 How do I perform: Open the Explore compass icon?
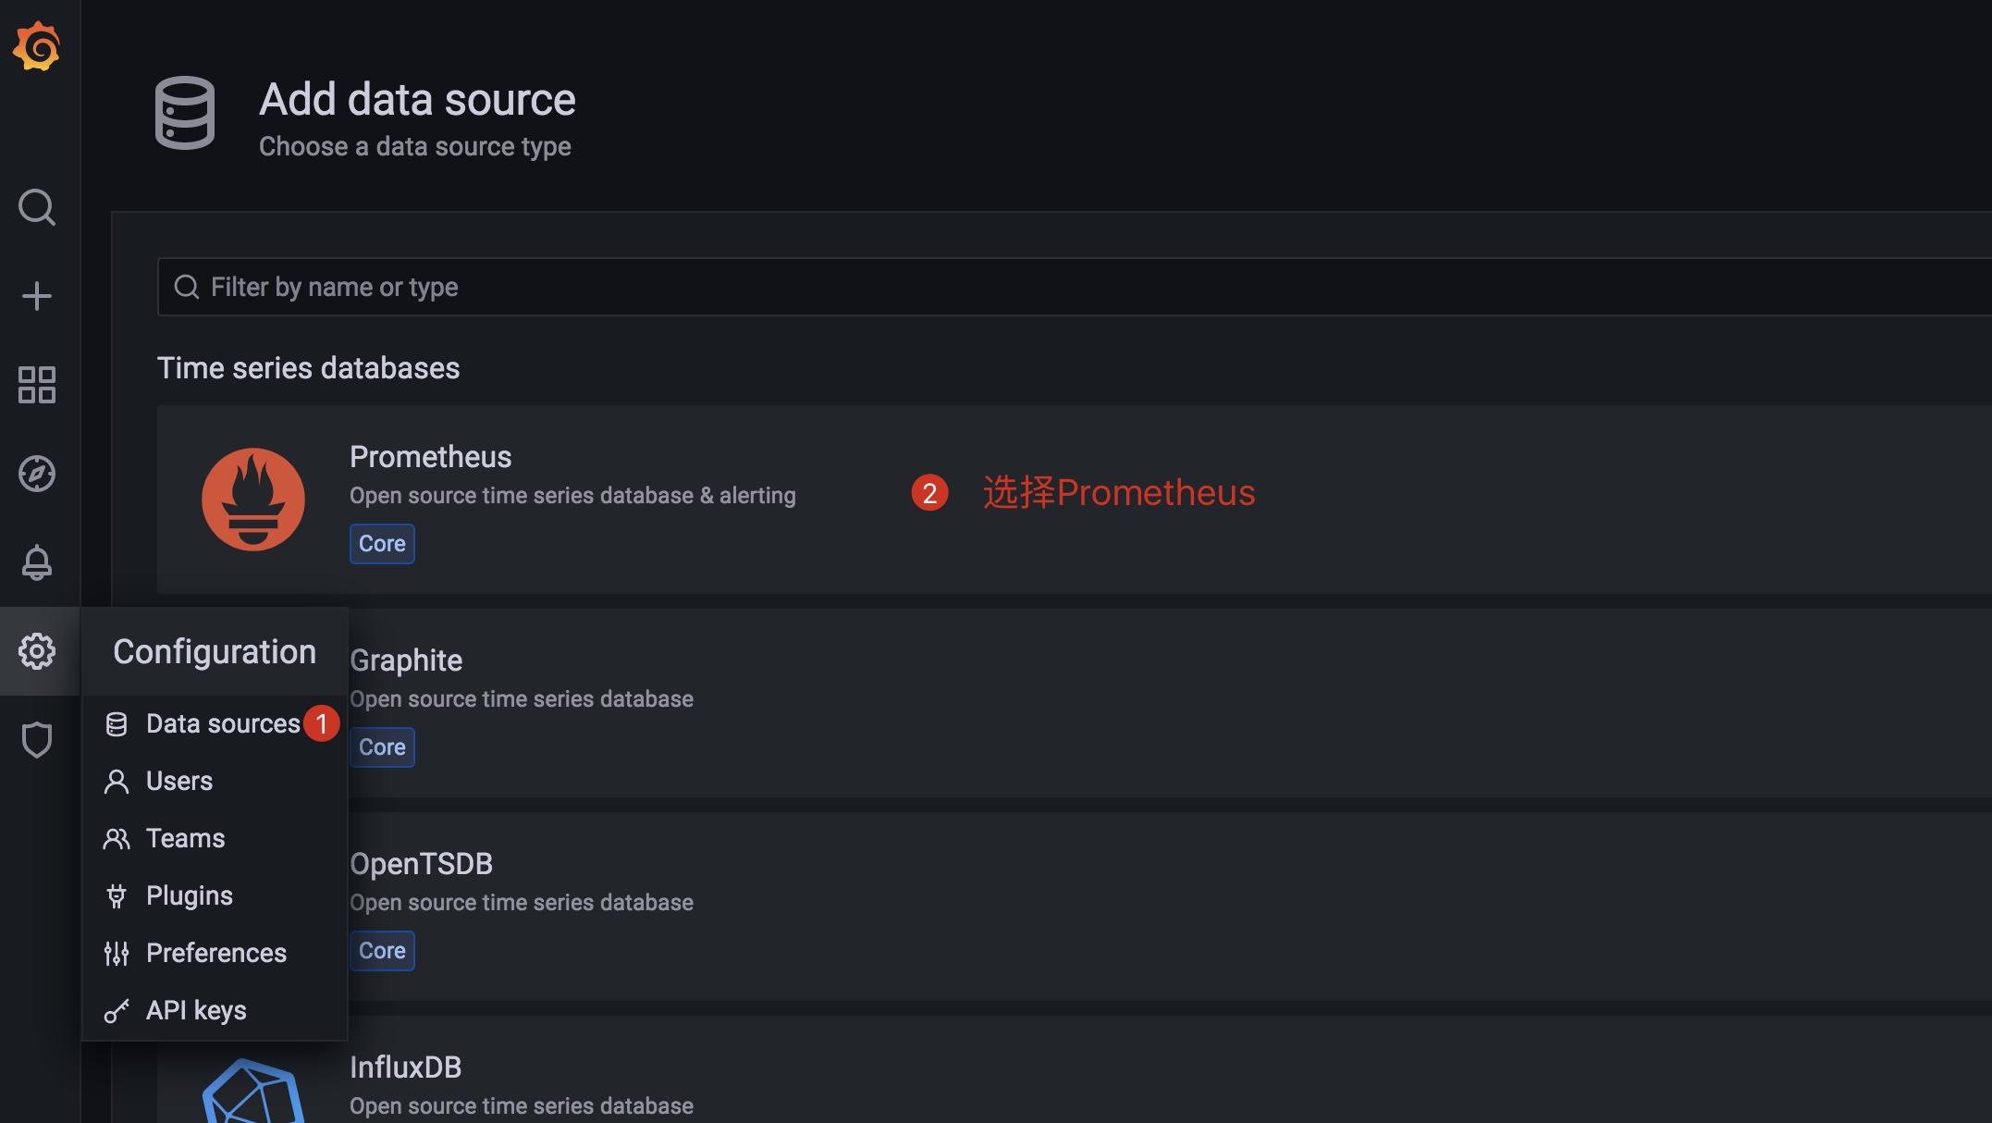click(x=37, y=474)
